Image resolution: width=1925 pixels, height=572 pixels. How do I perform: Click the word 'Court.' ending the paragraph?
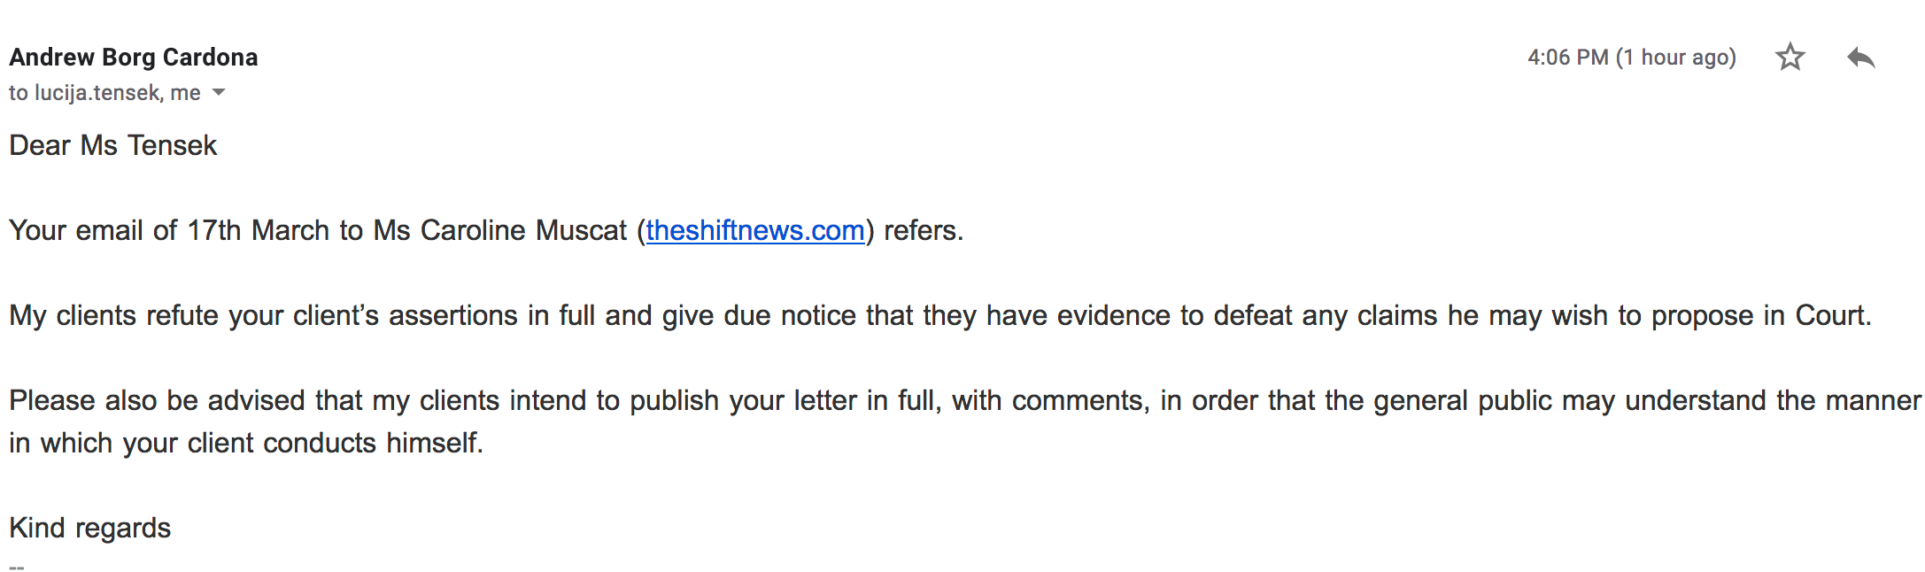pyautogui.click(x=1832, y=315)
